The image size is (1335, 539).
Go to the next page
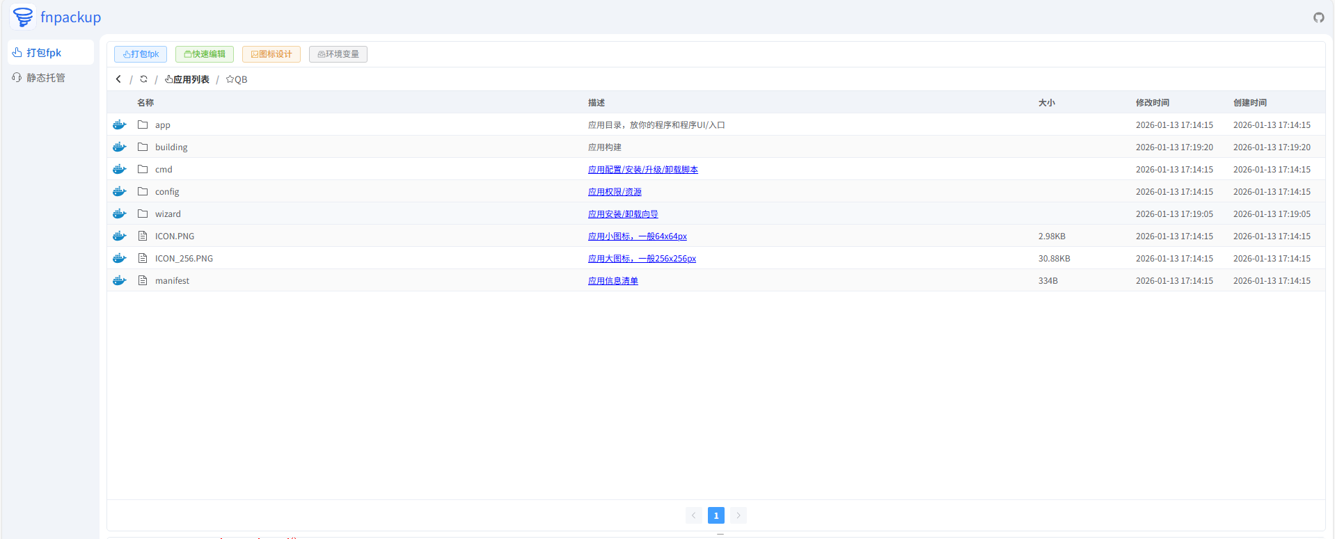(738, 515)
